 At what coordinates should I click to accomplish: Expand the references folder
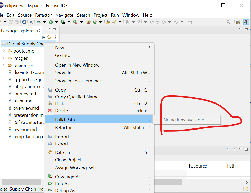4,65
